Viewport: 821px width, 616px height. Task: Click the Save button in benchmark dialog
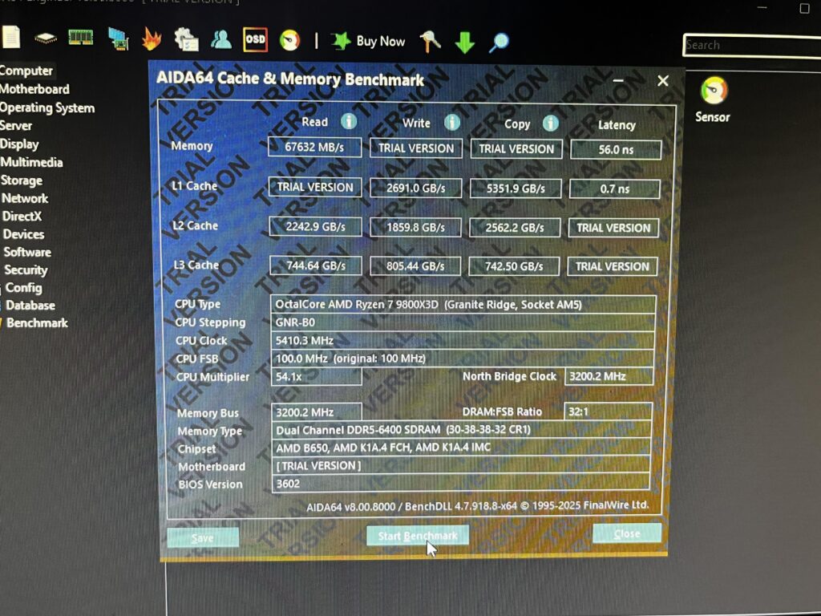click(203, 538)
